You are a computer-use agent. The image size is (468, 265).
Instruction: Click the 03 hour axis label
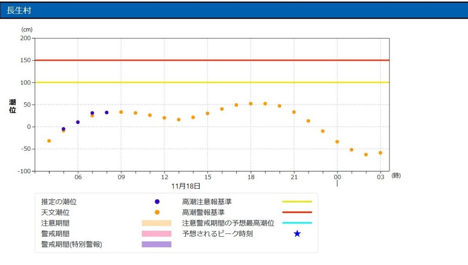click(x=381, y=177)
